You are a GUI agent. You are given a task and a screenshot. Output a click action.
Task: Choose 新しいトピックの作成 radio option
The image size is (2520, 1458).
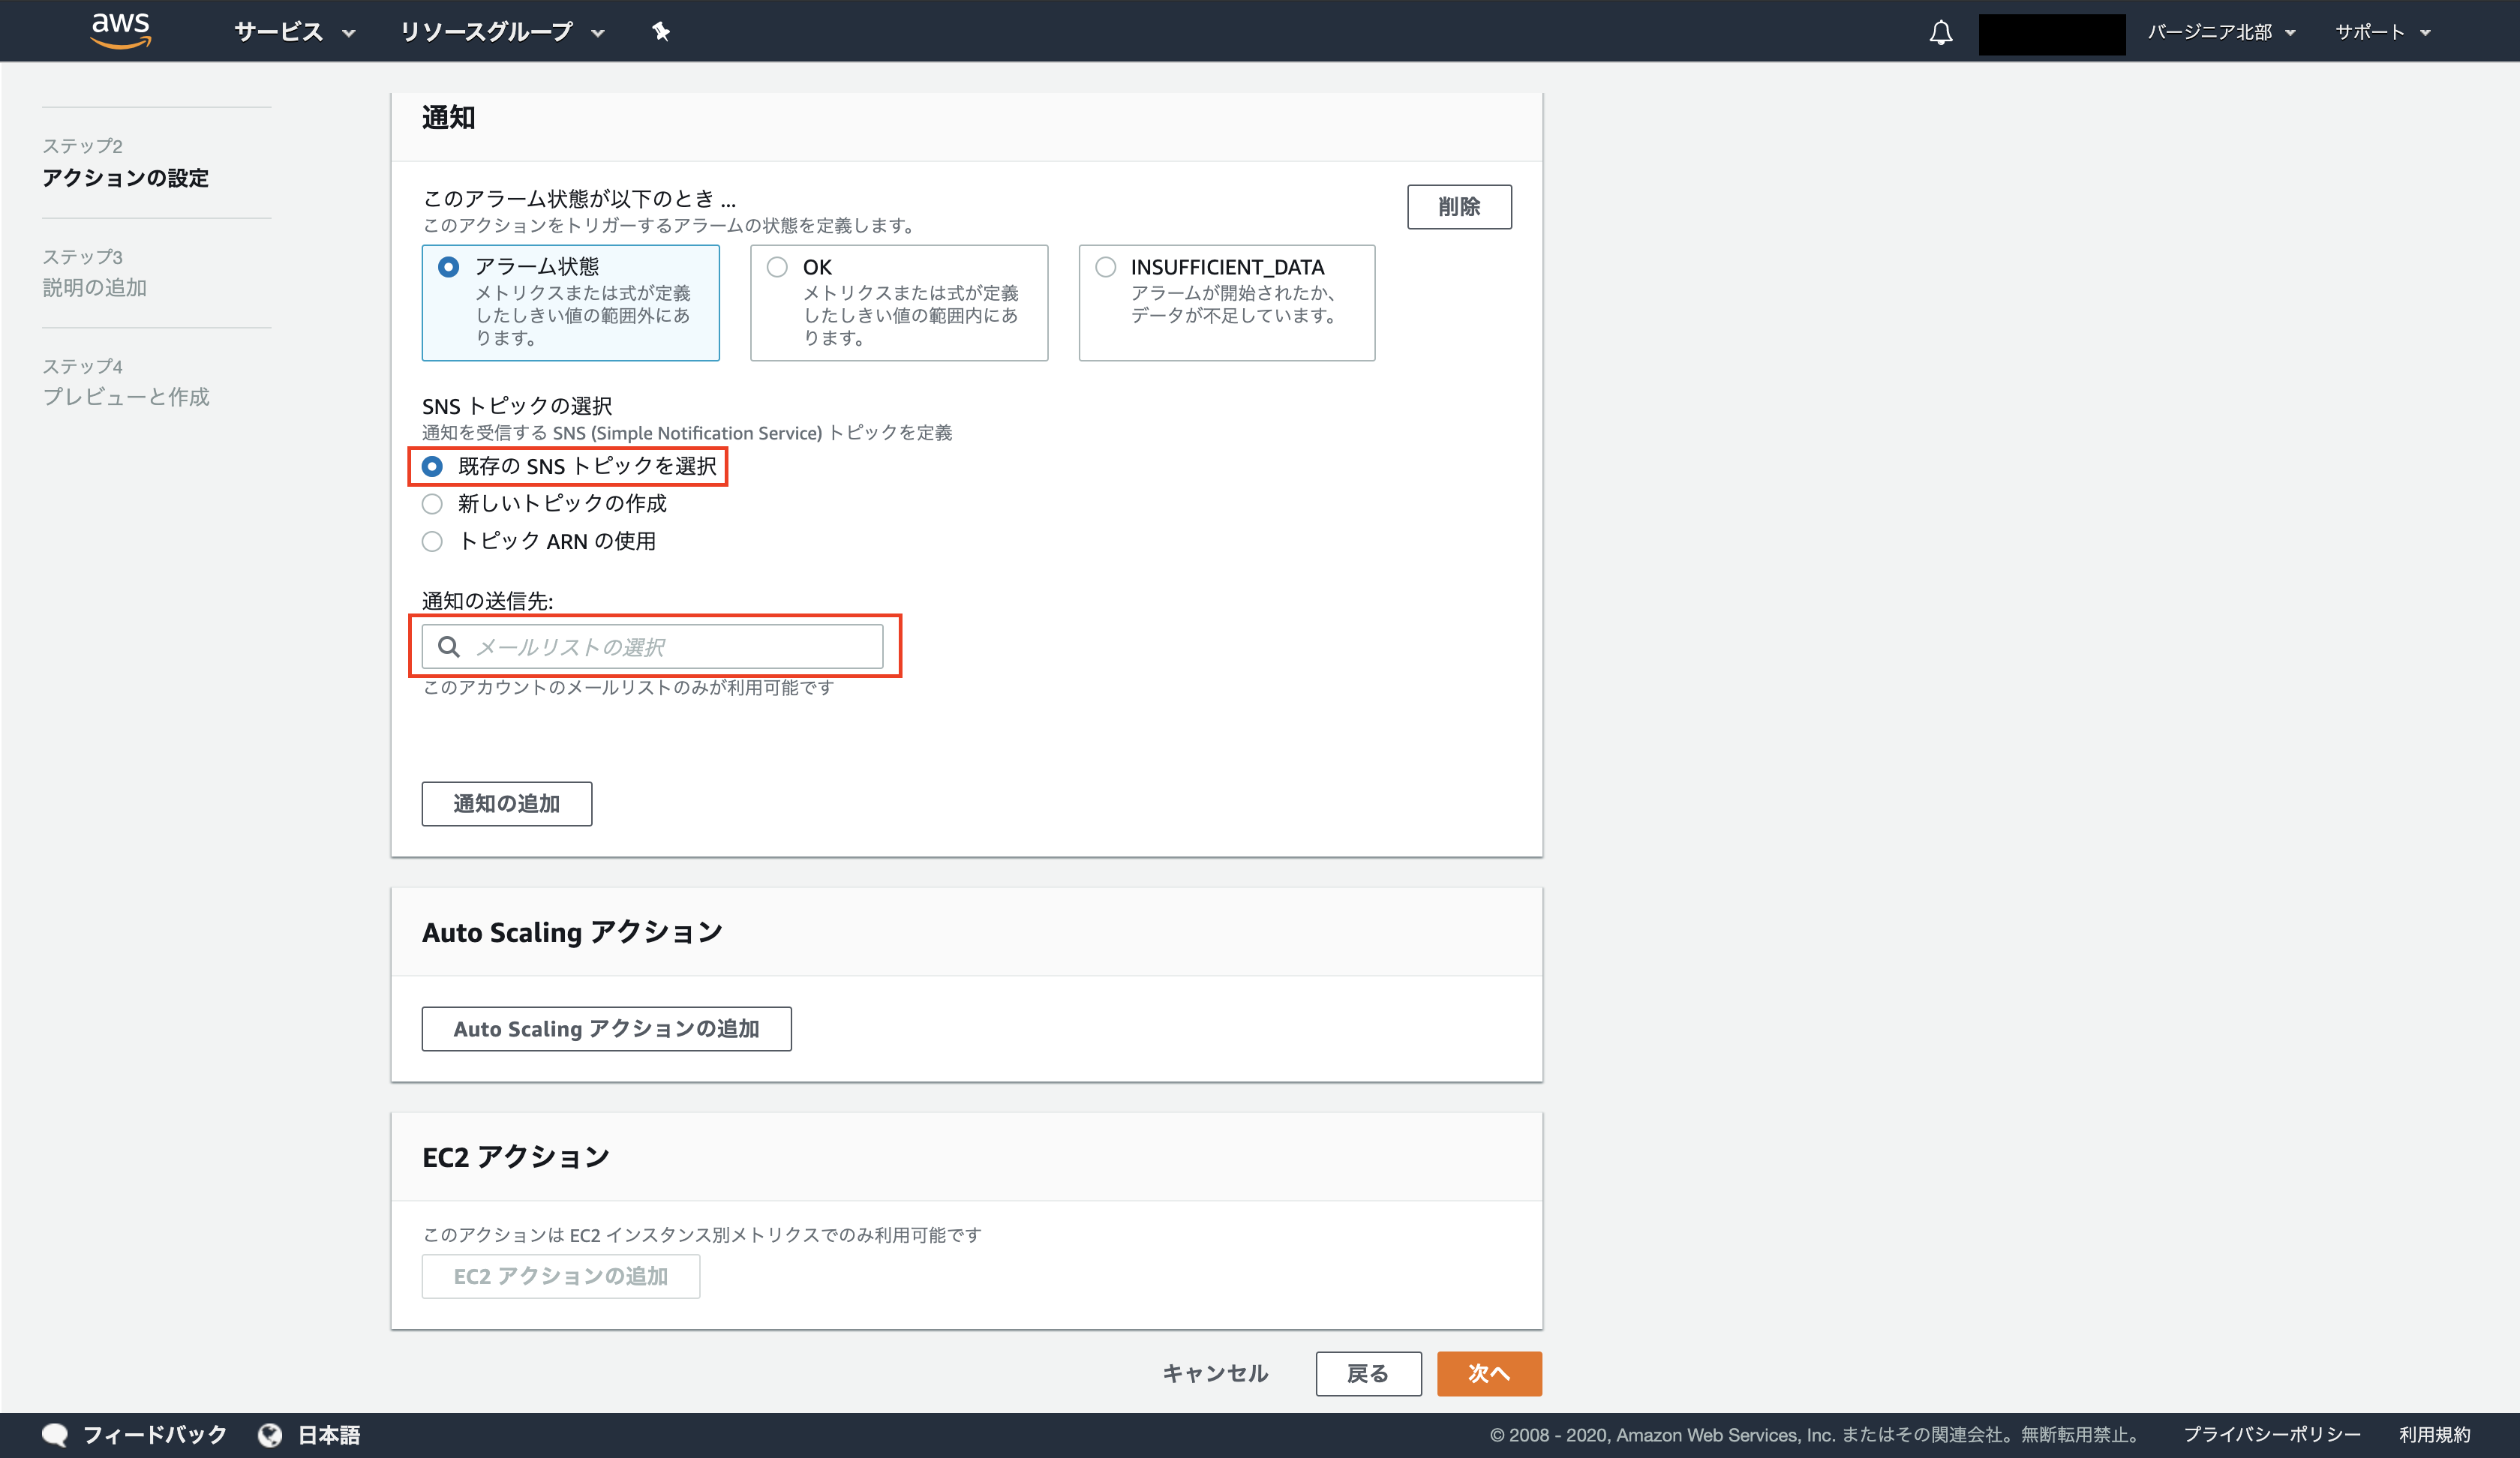(x=432, y=504)
